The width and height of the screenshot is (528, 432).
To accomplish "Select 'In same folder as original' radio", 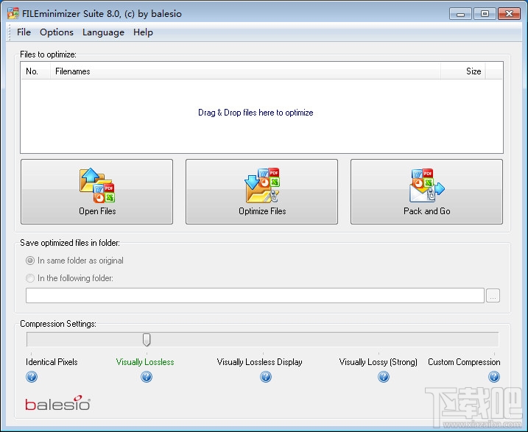I will 30,261.
